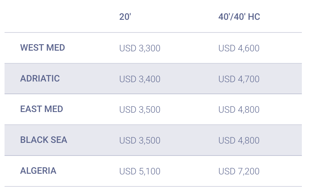The image size is (309, 189).
Task: Click West Med 40' rate USD 4,600
Action: (239, 48)
